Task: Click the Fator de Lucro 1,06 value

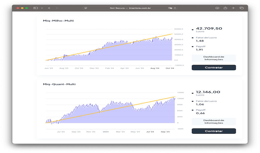Action: pos(200,104)
